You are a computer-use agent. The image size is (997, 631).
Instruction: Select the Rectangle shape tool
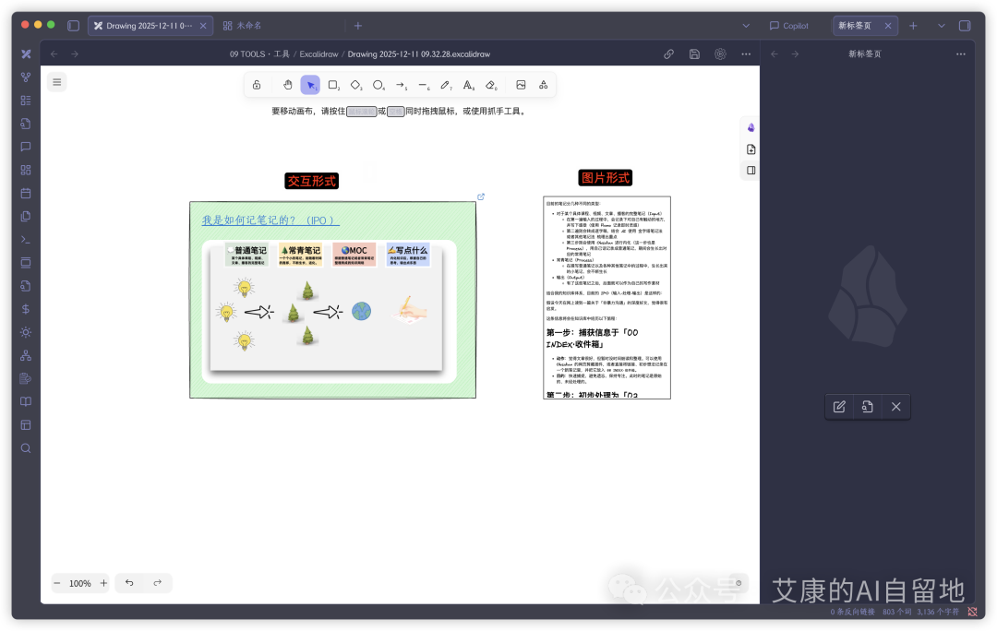pos(333,85)
